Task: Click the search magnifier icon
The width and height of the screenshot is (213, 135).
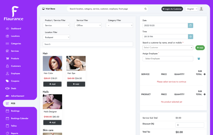Action: tap(145, 9)
